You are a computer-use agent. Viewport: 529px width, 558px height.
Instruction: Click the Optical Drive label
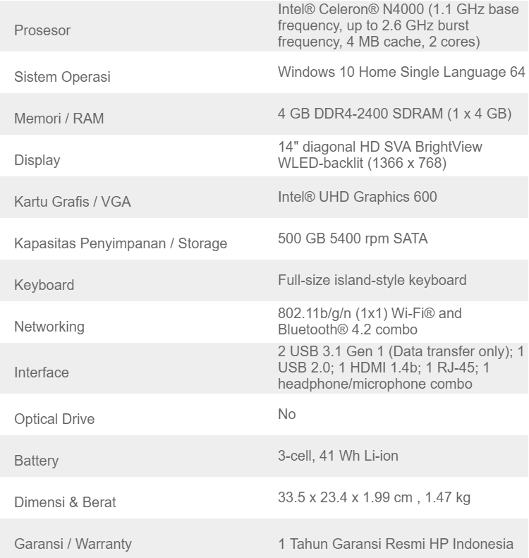54,419
